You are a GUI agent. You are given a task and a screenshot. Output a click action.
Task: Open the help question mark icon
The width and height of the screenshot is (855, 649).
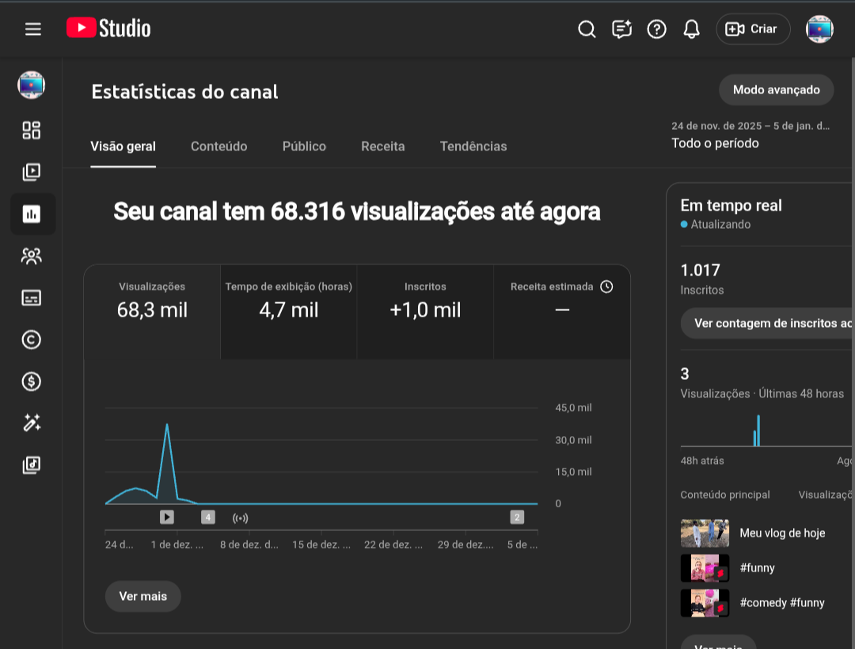(656, 29)
